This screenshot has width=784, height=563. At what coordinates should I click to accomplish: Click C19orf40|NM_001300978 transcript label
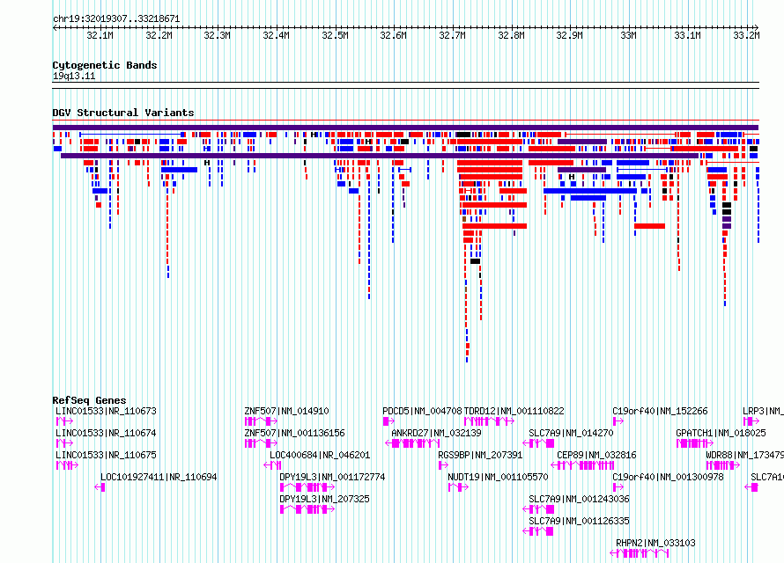coord(668,477)
